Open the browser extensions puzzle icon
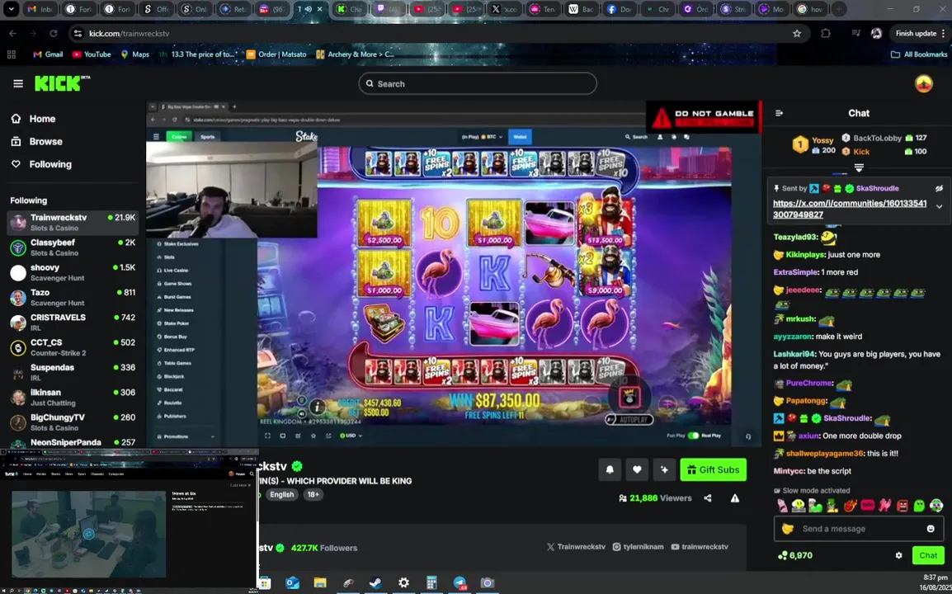952x594 pixels. click(826, 33)
